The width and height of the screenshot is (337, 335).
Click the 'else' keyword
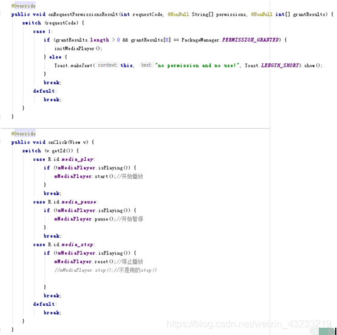pyautogui.click(x=55, y=57)
